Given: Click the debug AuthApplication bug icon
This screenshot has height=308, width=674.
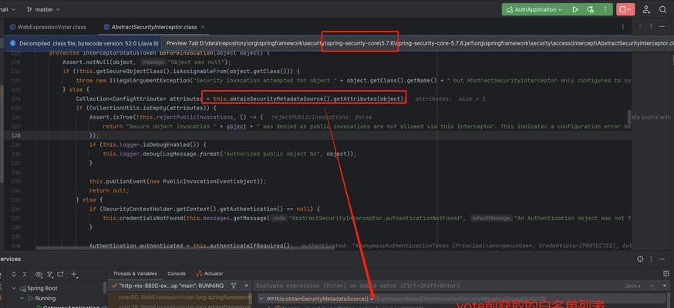Looking at the screenshot, I should (x=591, y=9).
